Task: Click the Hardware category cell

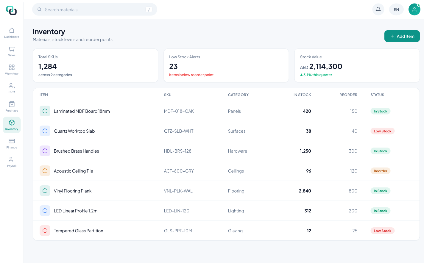Action: click(x=238, y=151)
